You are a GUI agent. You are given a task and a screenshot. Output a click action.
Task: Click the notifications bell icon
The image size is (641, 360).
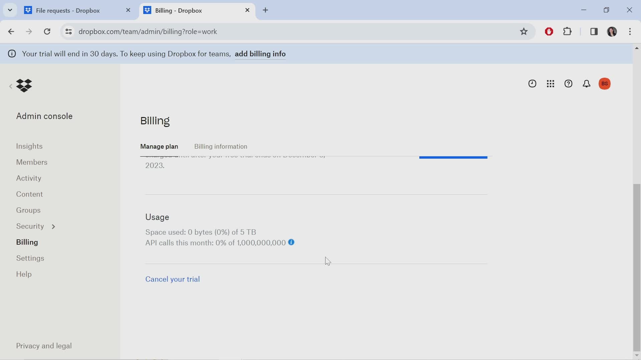[x=586, y=84]
